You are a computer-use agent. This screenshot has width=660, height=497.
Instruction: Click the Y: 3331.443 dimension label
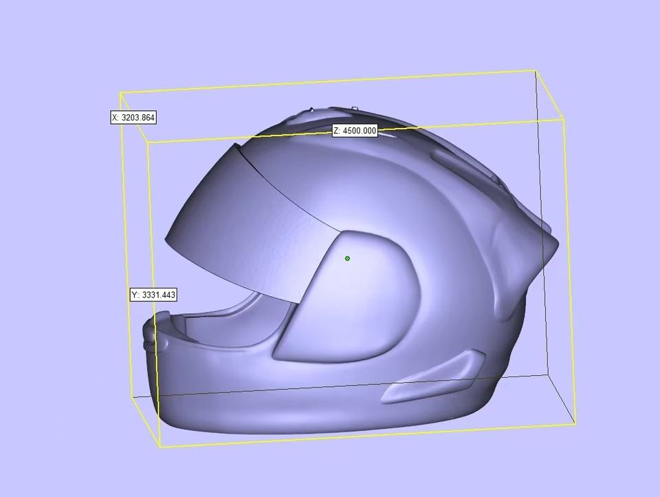click(153, 295)
